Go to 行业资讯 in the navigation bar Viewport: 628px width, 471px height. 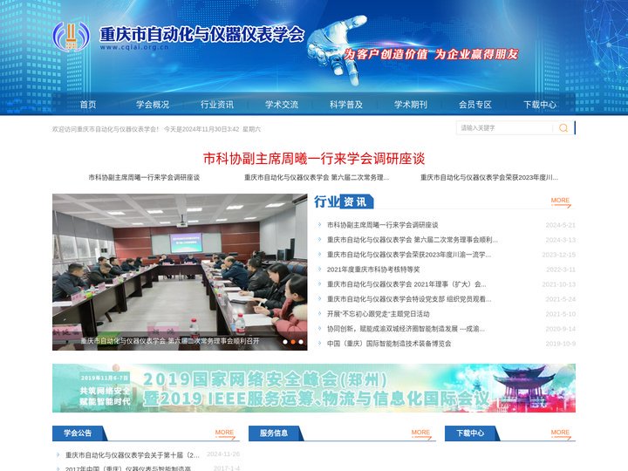point(217,105)
